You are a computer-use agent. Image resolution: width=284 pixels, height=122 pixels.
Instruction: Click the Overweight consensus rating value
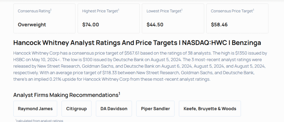point(32,25)
